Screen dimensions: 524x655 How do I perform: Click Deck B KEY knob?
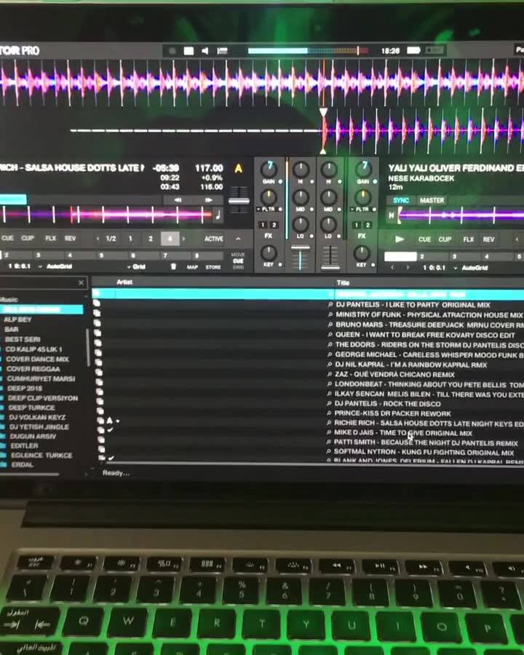click(x=362, y=253)
